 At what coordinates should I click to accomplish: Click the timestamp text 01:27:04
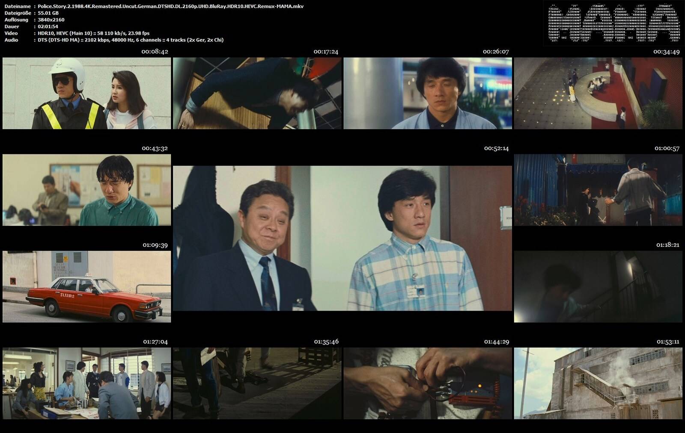click(155, 342)
